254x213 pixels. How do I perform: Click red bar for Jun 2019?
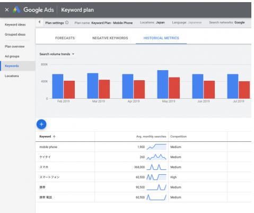pos(209,90)
